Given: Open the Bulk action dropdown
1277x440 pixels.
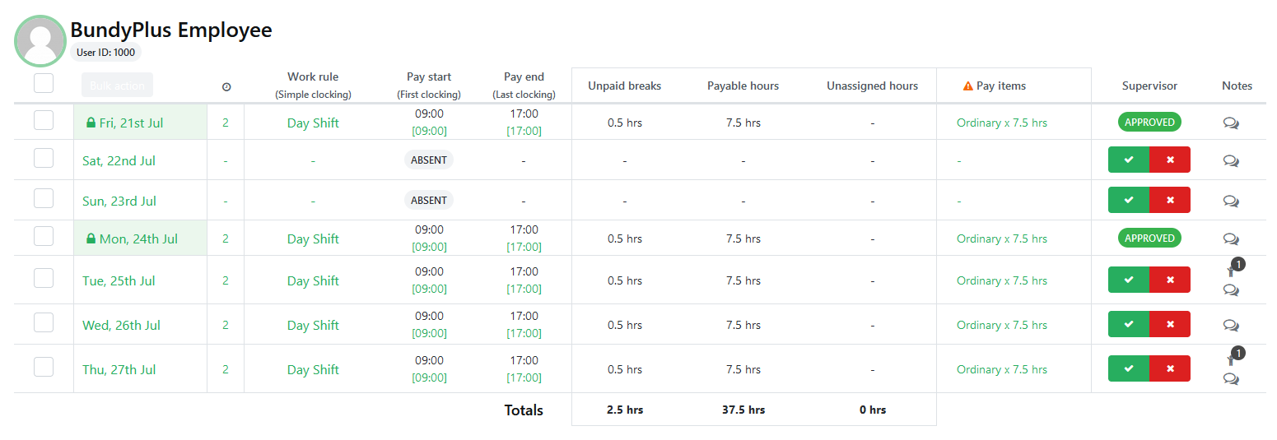Looking at the screenshot, I should tap(117, 85).
